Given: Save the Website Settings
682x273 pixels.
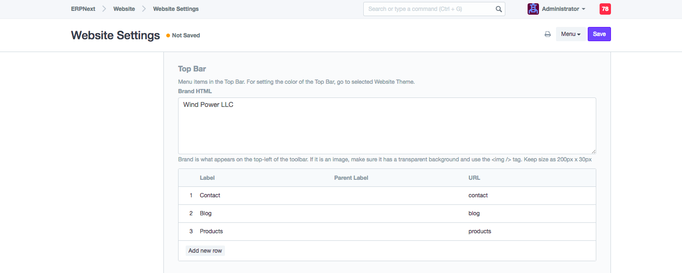Looking at the screenshot, I should coord(599,34).
